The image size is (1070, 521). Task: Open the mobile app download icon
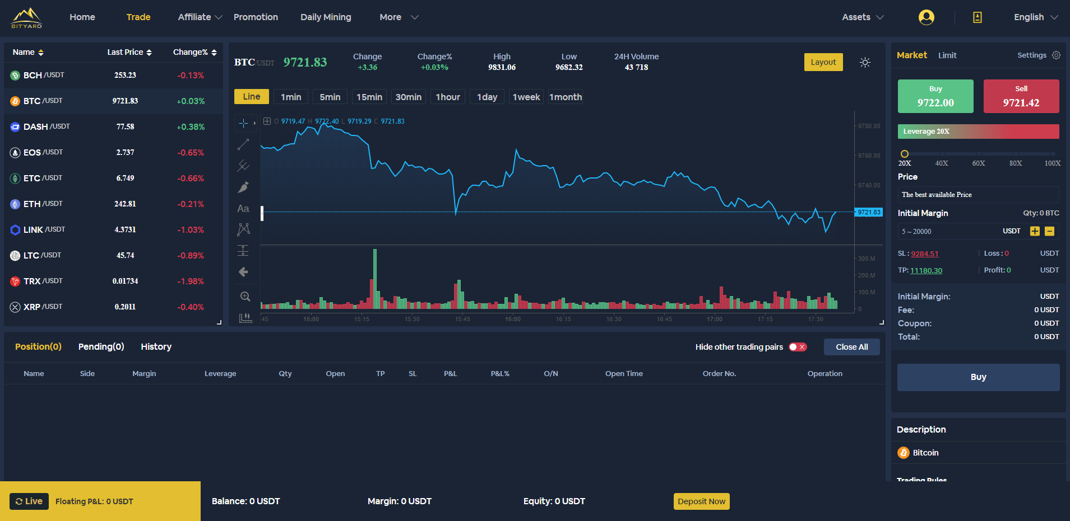coord(978,17)
